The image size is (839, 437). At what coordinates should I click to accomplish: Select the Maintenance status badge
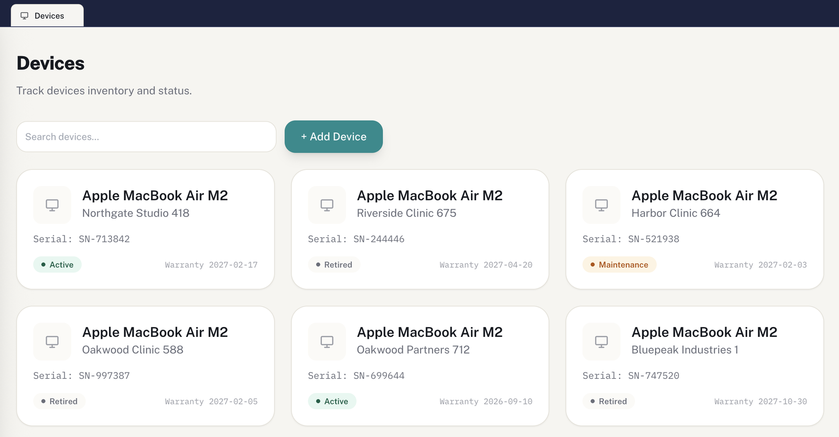(x=619, y=265)
